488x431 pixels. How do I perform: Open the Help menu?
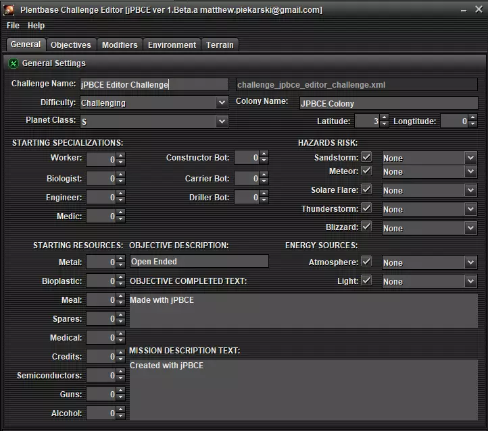(x=36, y=26)
